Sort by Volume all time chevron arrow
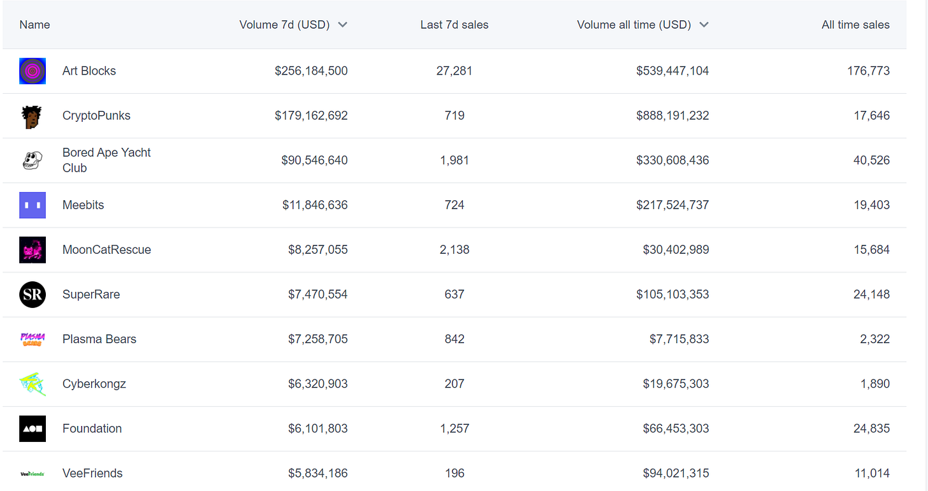Image resolution: width=928 pixels, height=491 pixels. 704,25
